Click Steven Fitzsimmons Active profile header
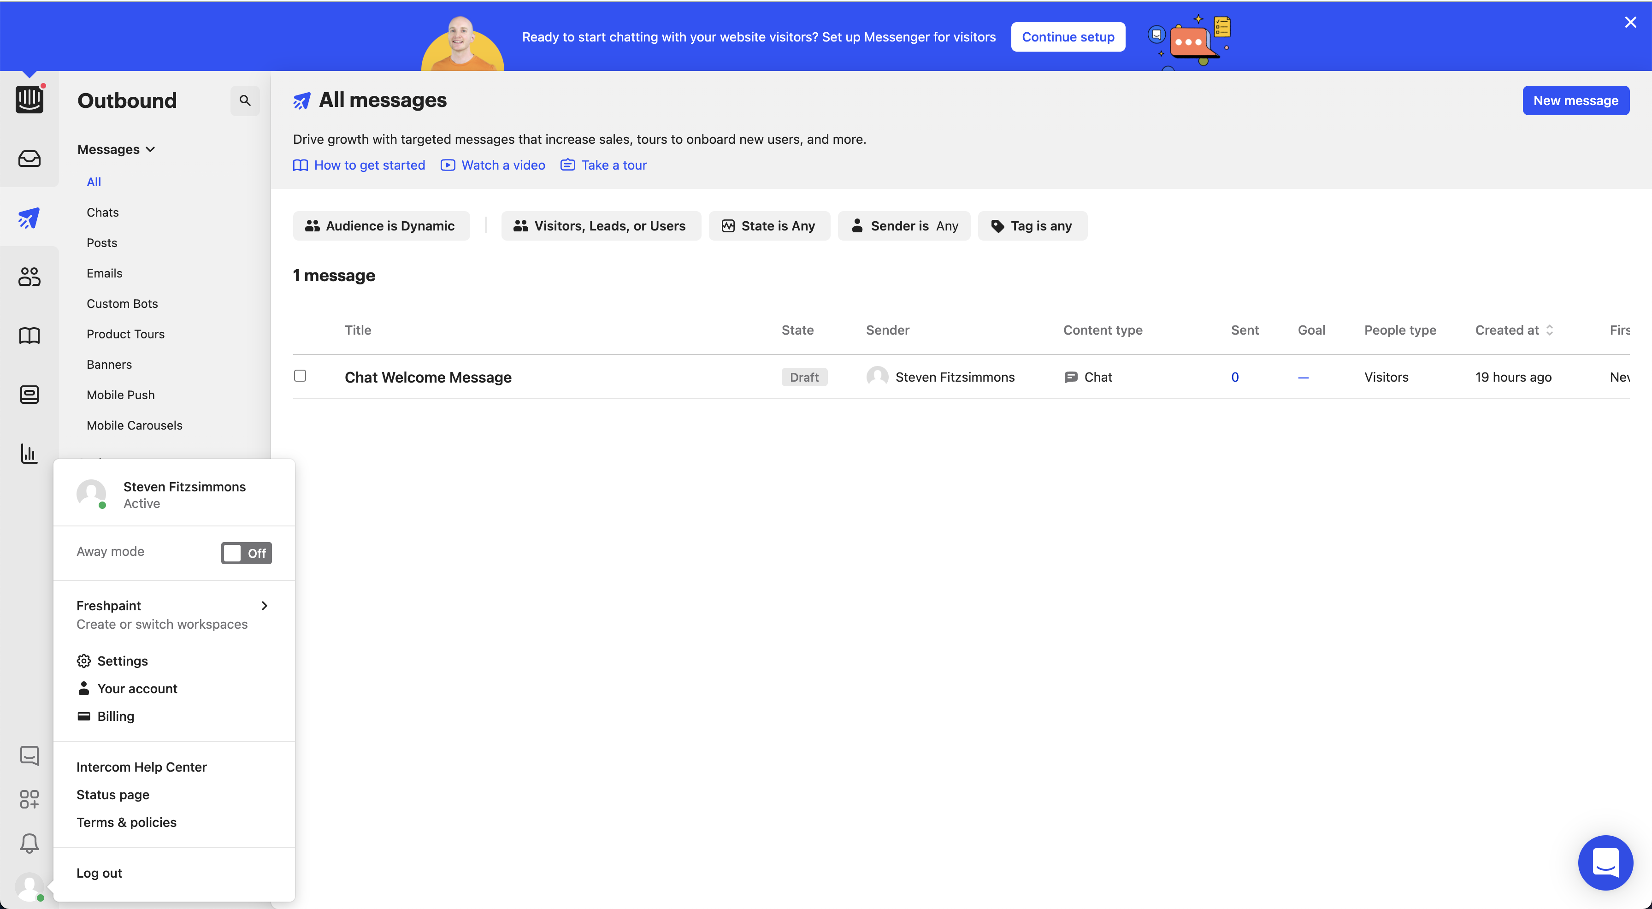This screenshot has height=909, width=1652. 174,495
